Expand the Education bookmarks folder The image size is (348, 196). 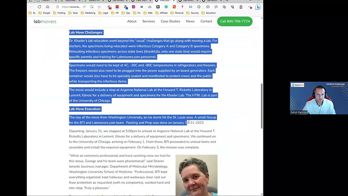pyautogui.click(x=208, y=13)
